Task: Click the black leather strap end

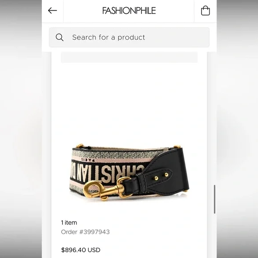Action: pos(165,171)
